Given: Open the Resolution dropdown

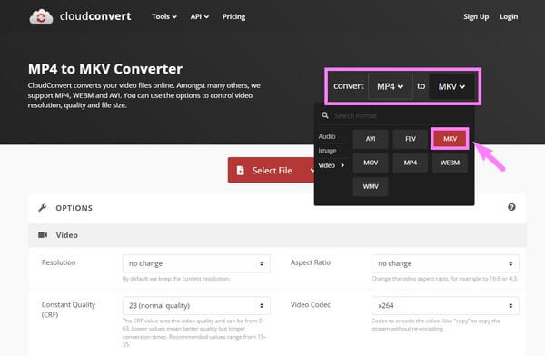Looking at the screenshot, I should pos(196,263).
